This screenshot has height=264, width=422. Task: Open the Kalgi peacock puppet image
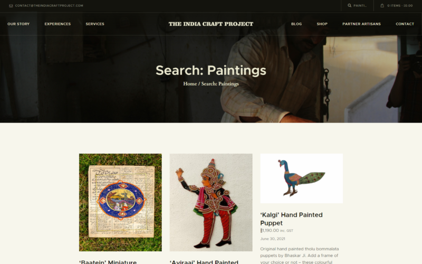301,178
